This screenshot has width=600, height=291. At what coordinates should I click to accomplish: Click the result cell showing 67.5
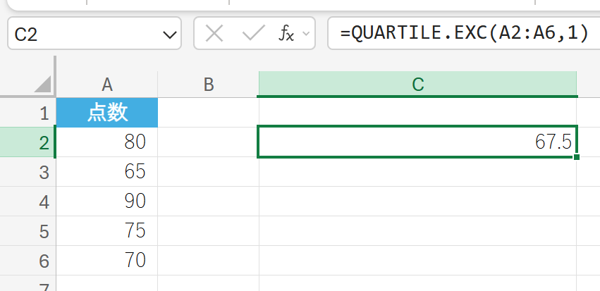417,142
